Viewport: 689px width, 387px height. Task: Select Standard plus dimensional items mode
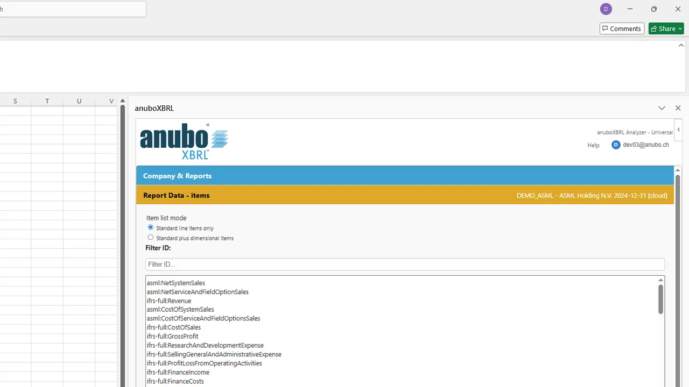(x=150, y=238)
